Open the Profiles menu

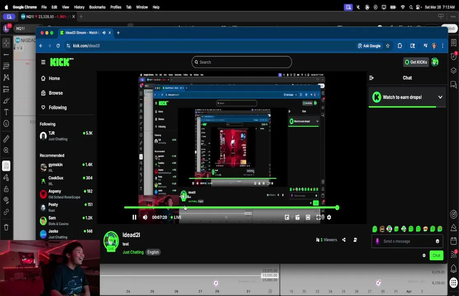tap(116, 7)
